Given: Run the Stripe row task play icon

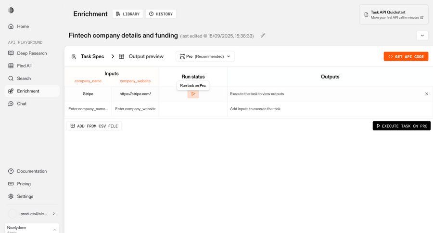Looking at the screenshot, I should point(193,94).
